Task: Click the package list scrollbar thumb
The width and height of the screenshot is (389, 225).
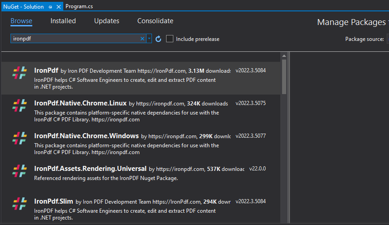Action: (x=284, y=77)
